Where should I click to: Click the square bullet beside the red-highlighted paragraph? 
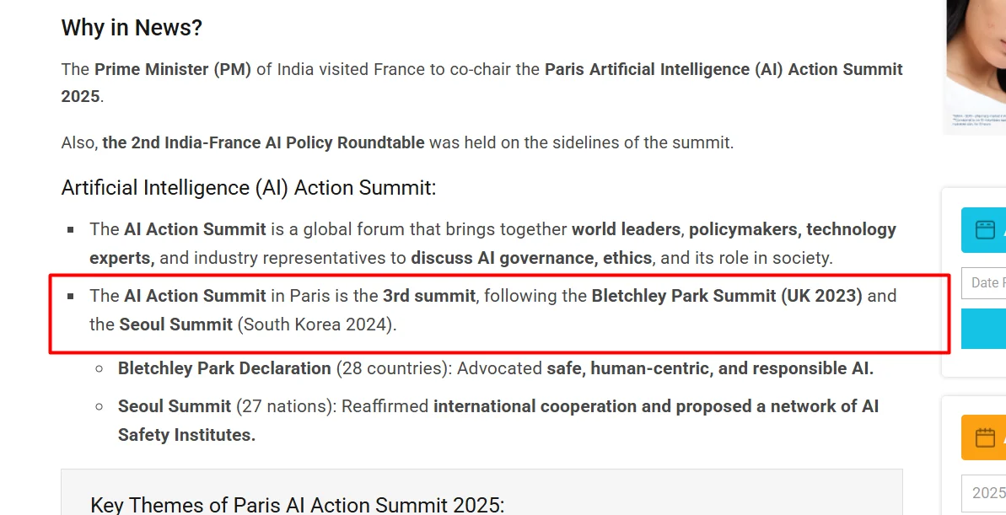point(71,297)
